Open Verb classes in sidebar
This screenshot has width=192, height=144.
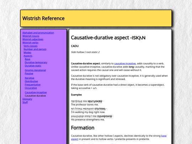click(31, 46)
